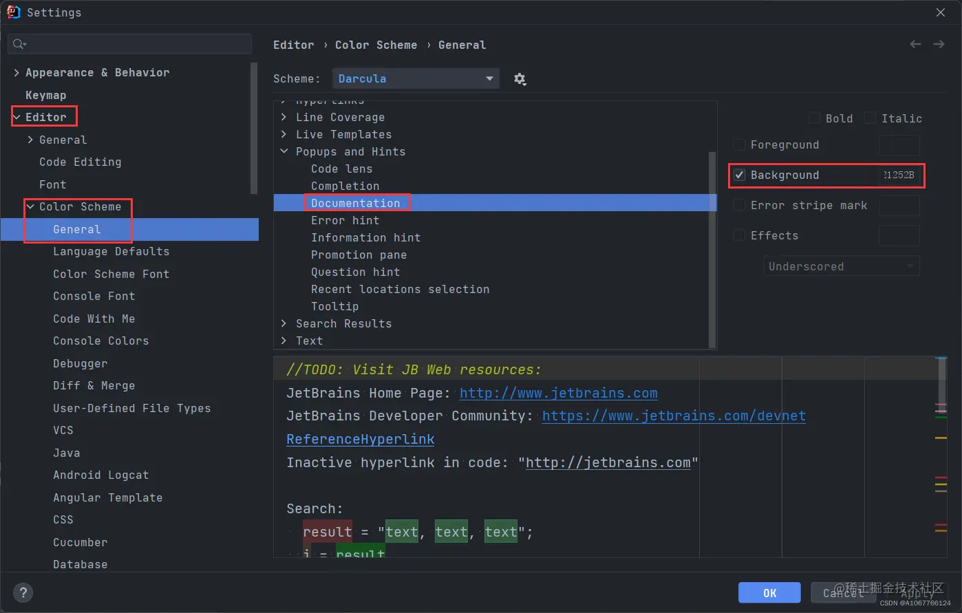Viewport: 962px width, 613px height.
Task: Open Console Colors settings
Action: 101,341
